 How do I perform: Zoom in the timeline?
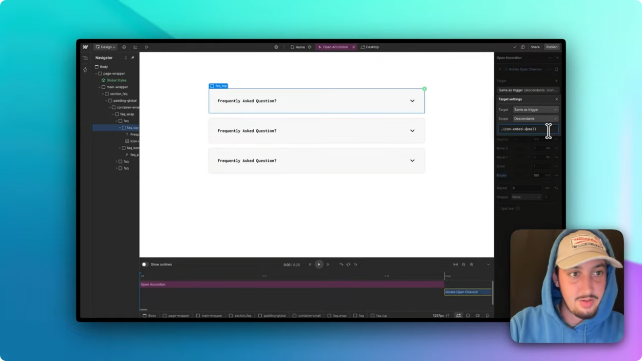(471, 264)
